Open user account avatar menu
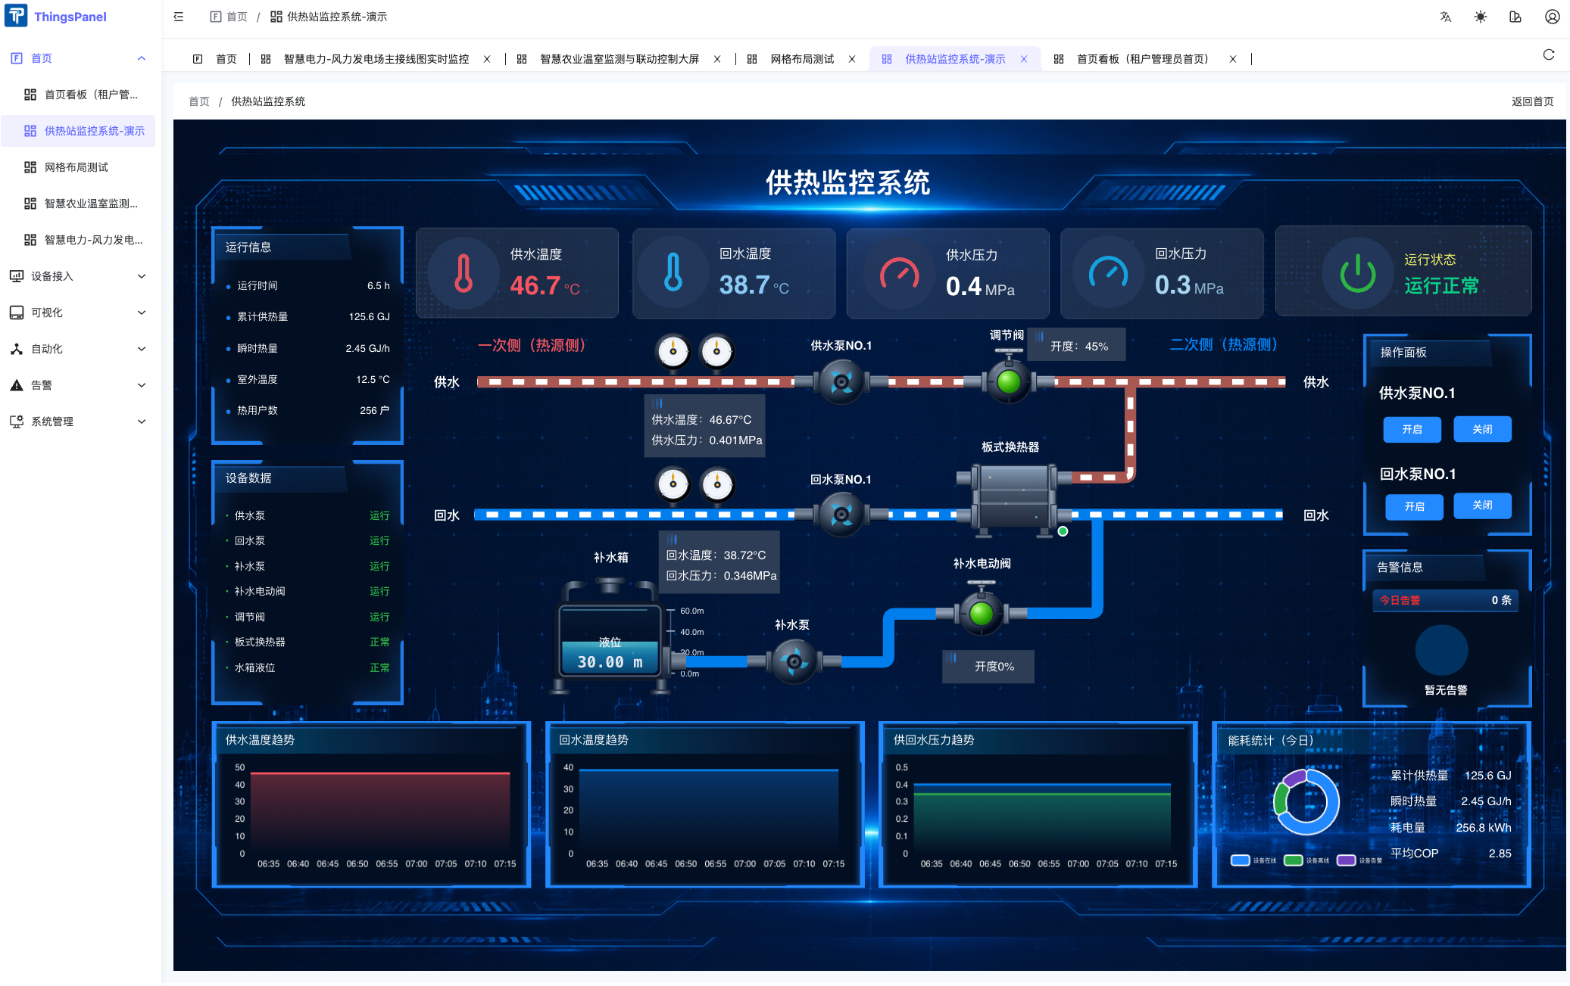This screenshot has height=986, width=1570. click(x=1552, y=17)
